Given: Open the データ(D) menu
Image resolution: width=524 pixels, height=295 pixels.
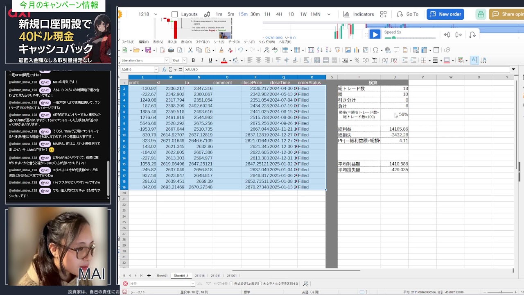Looking at the screenshot, I should point(234,42).
